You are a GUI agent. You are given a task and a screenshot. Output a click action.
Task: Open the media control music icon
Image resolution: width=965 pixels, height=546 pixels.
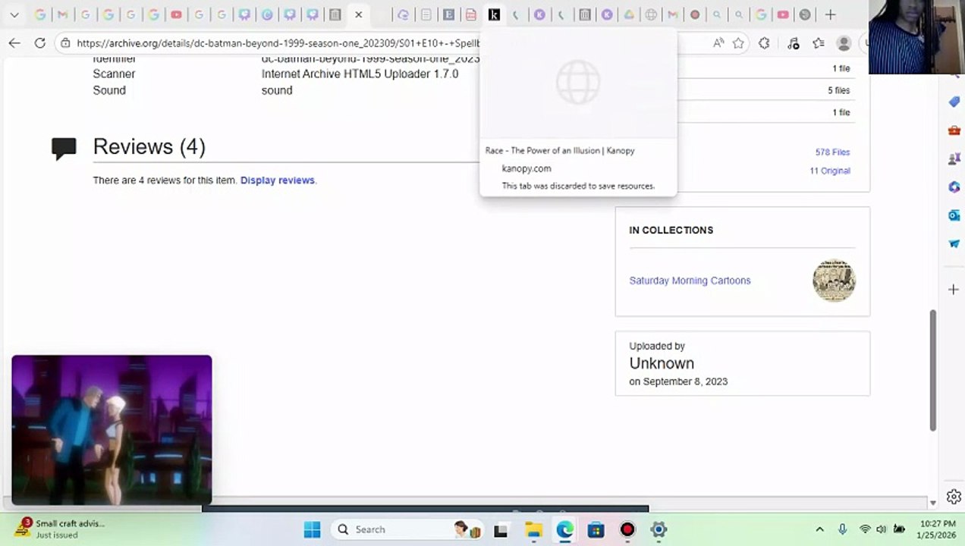(x=794, y=43)
